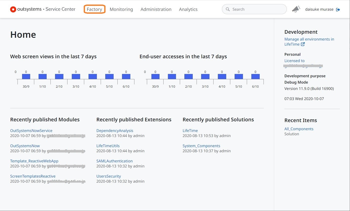Open the System_Components solution
The width and height of the screenshot is (350, 211).
coord(201,146)
